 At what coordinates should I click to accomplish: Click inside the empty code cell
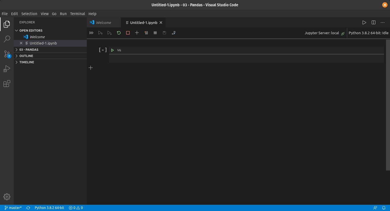246,58
